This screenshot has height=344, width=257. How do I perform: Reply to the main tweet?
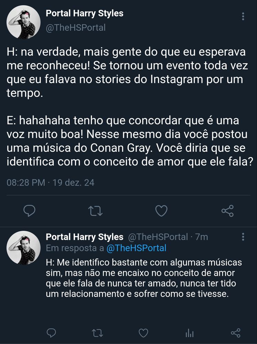tap(29, 211)
